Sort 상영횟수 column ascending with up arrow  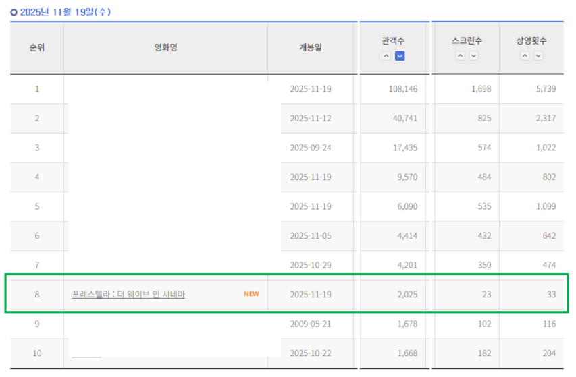525,56
